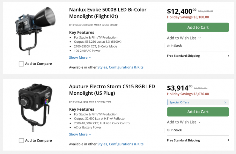This screenshot has width=236, height=154.
Task: Open Aputure Electro Storm CS15 title link
Action: [112, 90]
